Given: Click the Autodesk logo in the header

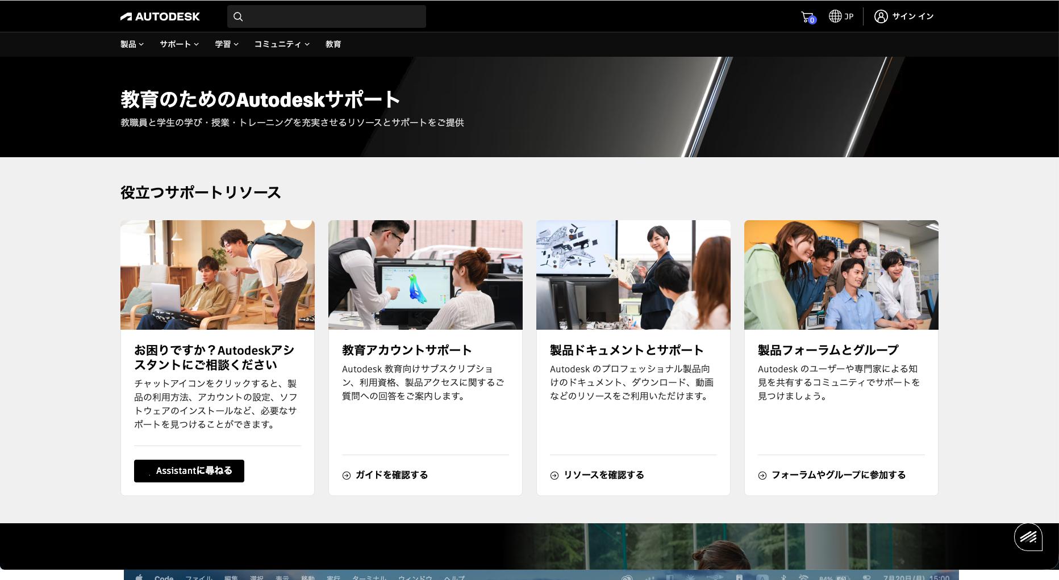Looking at the screenshot, I should point(160,16).
